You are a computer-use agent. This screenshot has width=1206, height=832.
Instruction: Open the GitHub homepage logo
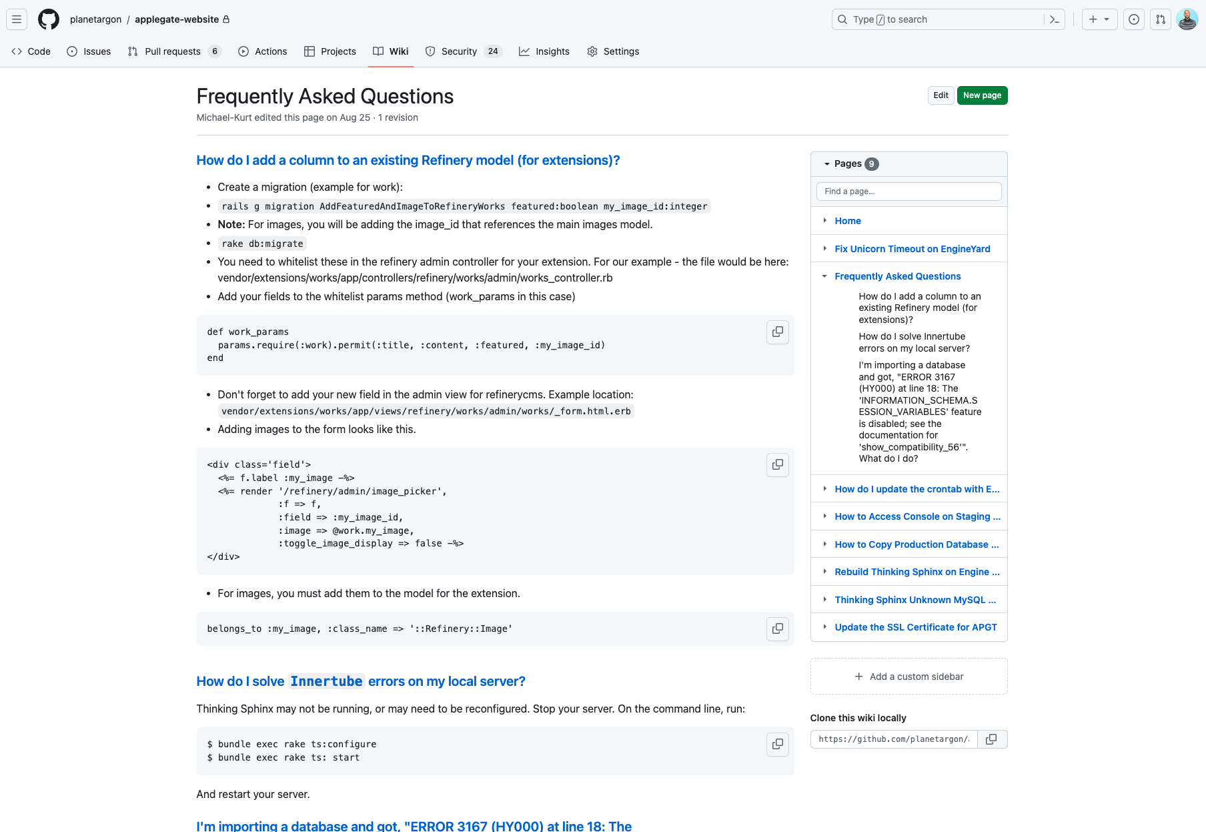[x=49, y=19]
